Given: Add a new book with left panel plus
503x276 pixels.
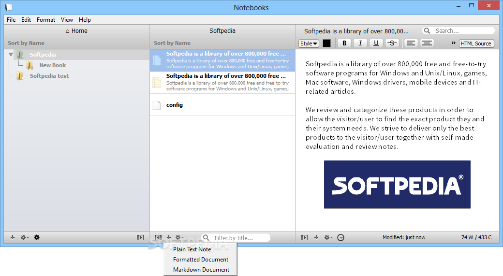Looking at the screenshot, I should point(13,237).
